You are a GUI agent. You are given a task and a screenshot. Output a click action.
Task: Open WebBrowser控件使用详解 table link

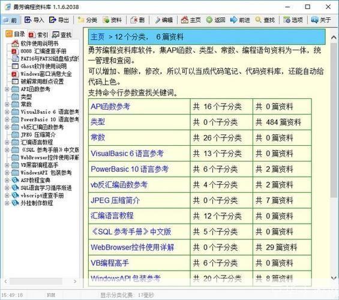[x=133, y=247]
